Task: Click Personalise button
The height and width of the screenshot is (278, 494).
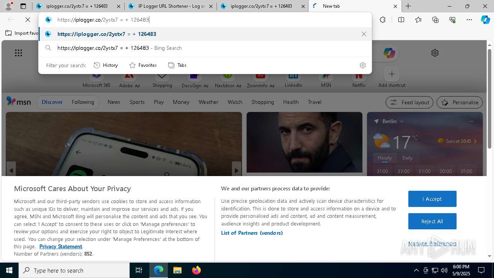Action: [x=460, y=102]
